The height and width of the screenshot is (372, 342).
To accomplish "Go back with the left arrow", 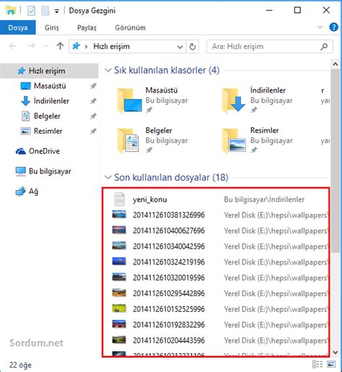I will (13, 46).
